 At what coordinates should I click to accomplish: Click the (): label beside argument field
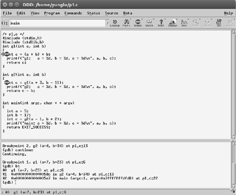(4, 23)
